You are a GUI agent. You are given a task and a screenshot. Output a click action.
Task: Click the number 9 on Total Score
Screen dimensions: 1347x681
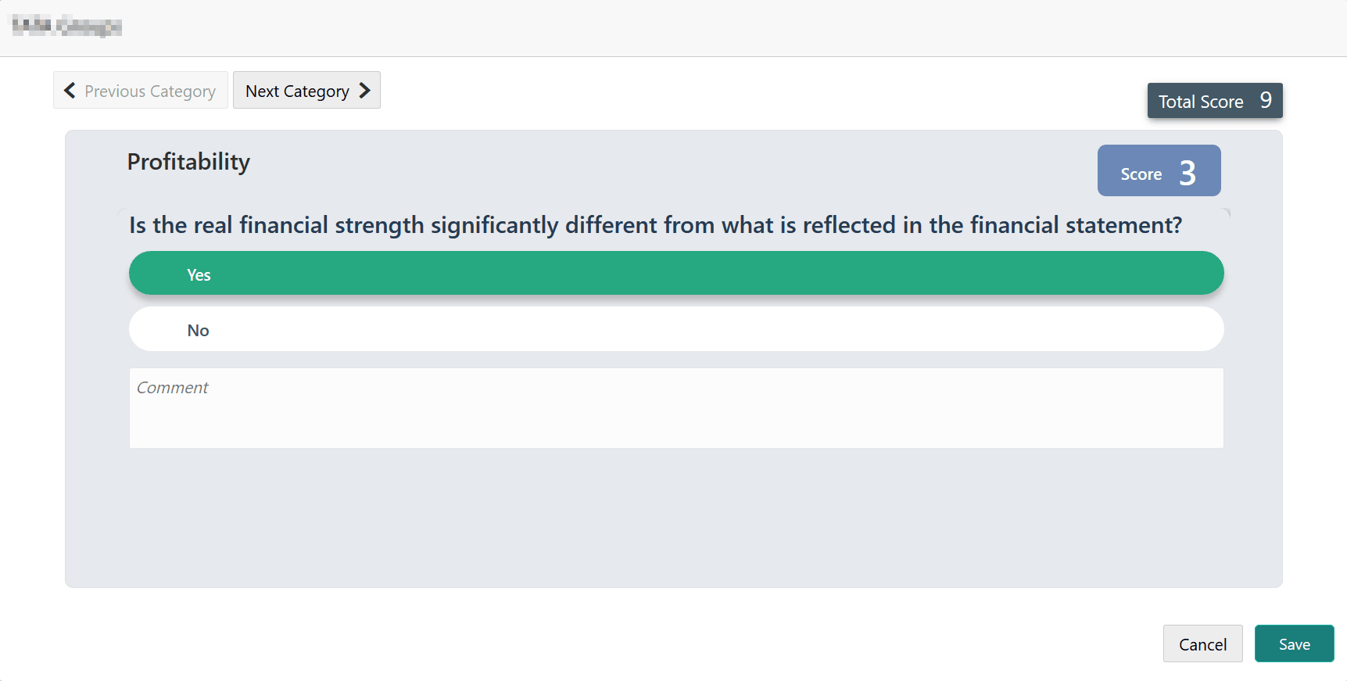tap(1266, 101)
